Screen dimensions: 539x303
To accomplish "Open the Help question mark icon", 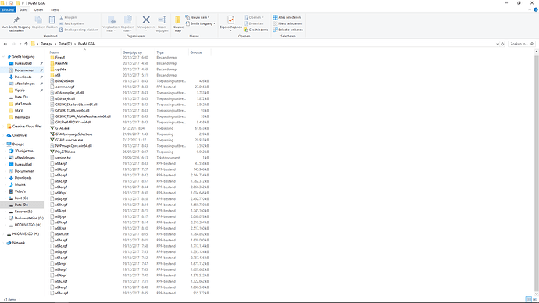I will click(536, 9).
